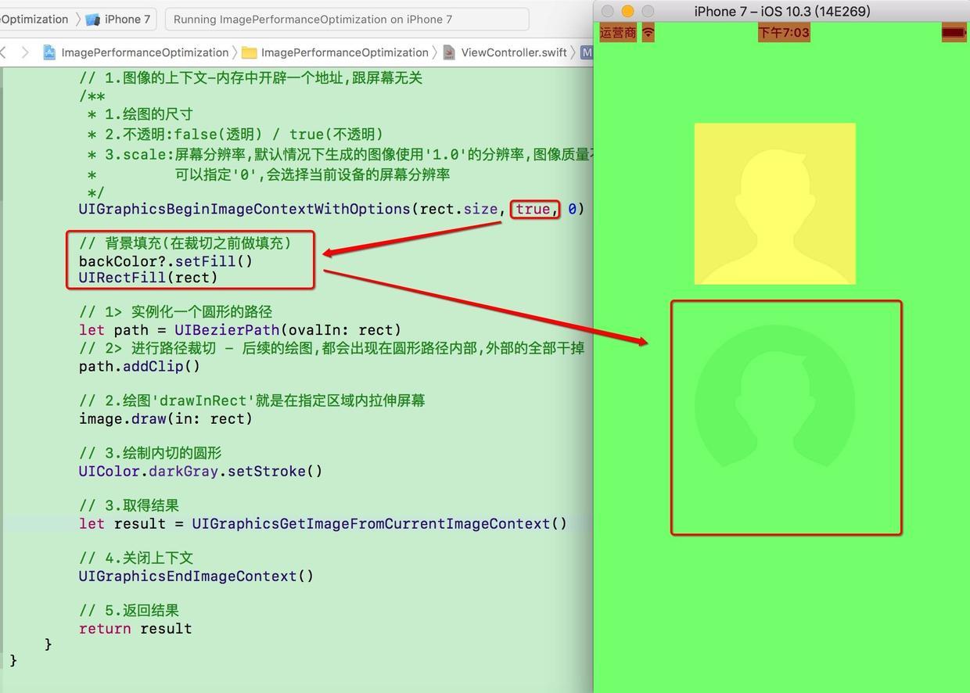Click the return result code line
This screenshot has width=970, height=693.
(135, 628)
